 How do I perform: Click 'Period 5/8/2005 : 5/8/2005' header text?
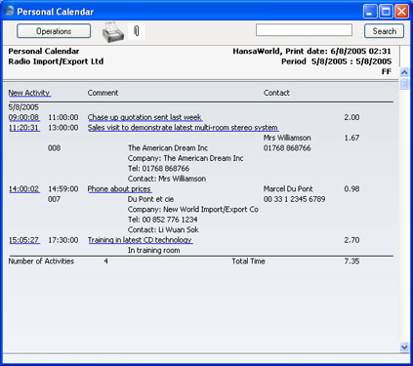337,61
